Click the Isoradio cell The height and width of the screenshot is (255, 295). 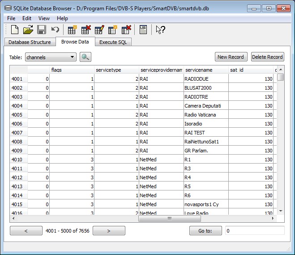point(206,124)
